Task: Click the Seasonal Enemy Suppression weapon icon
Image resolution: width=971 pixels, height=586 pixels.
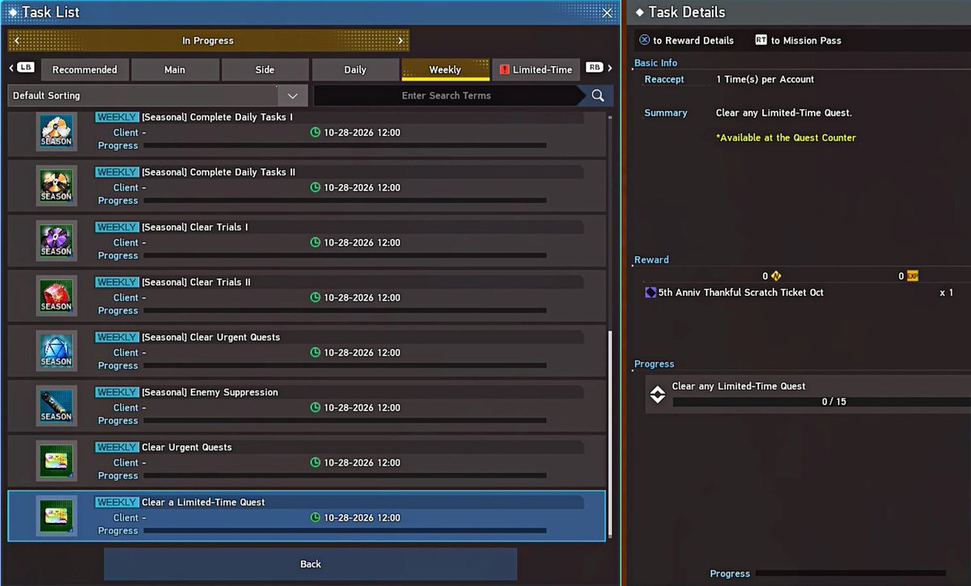Action: pos(57,406)
